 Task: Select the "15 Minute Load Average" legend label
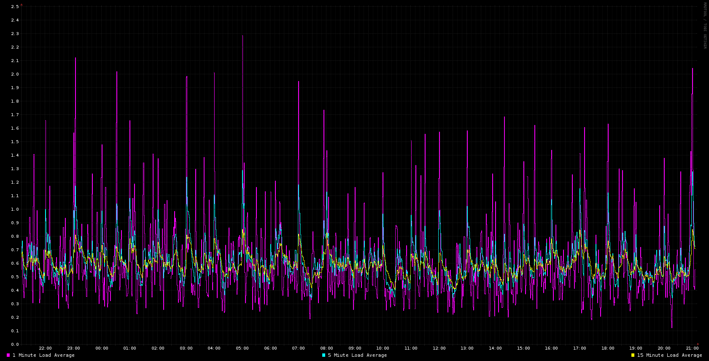point(669,356)
